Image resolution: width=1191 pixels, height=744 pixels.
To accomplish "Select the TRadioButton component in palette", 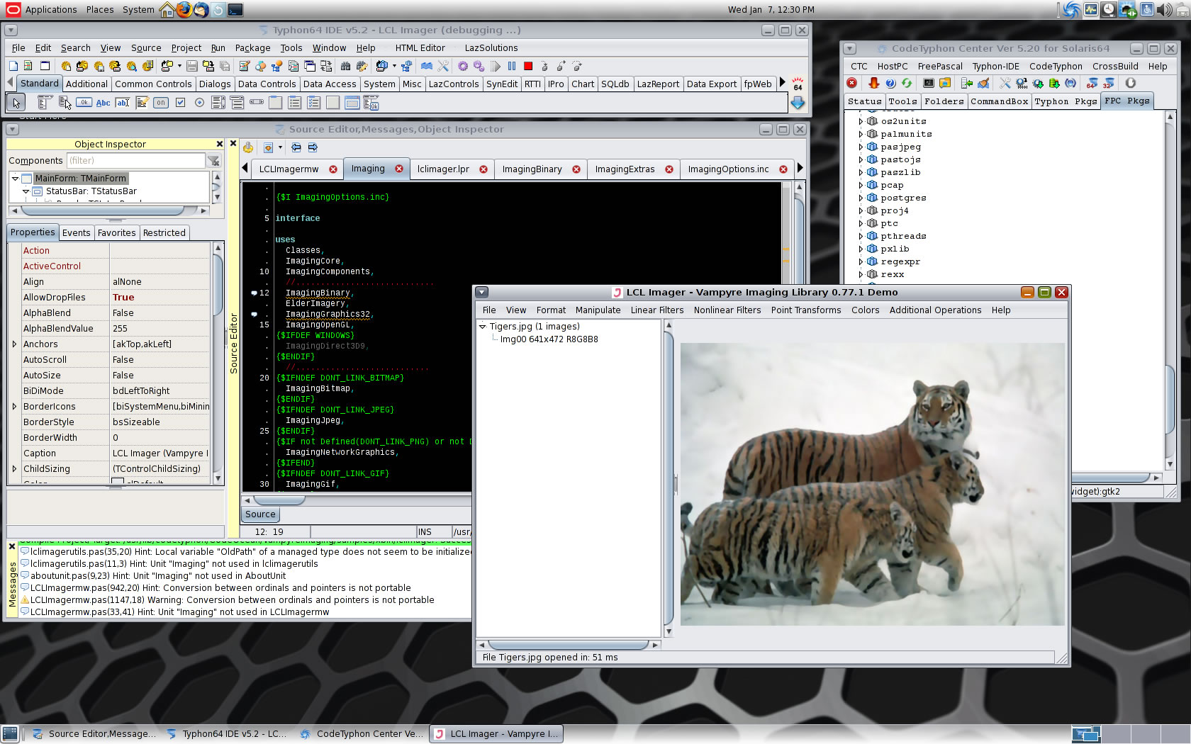I will (x=199, y=103).
